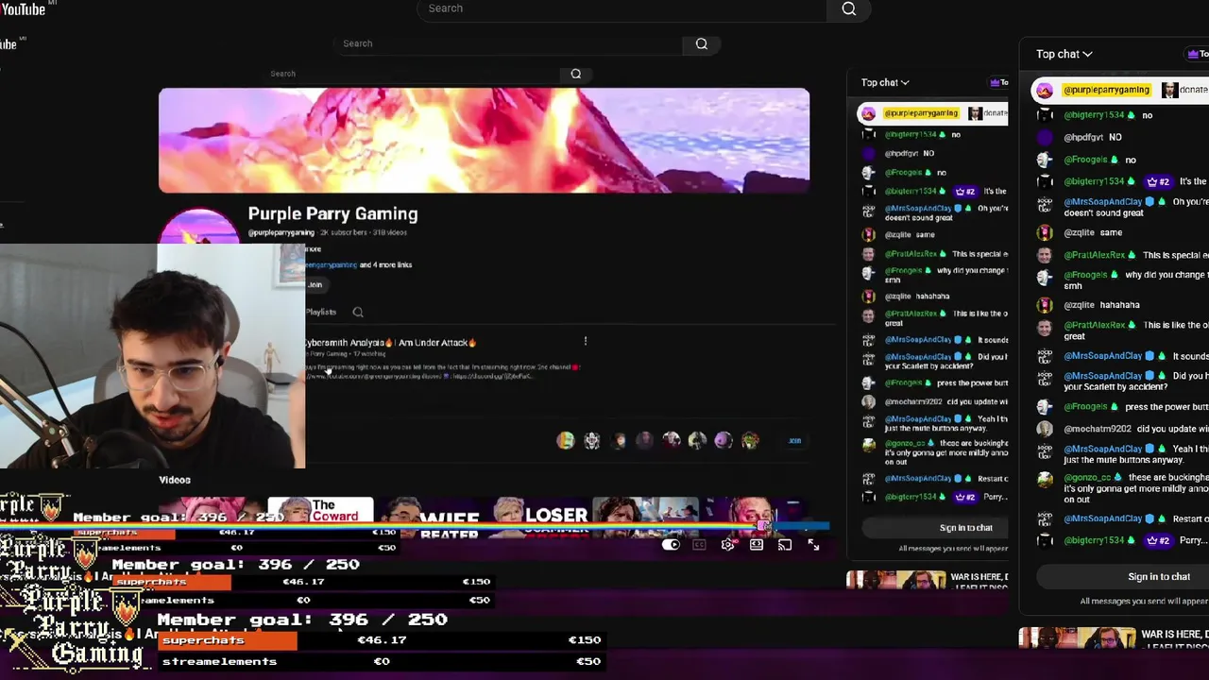
Task: Open three-dot menu on Cybersmith Analysis video
Action: click(586, 341)
